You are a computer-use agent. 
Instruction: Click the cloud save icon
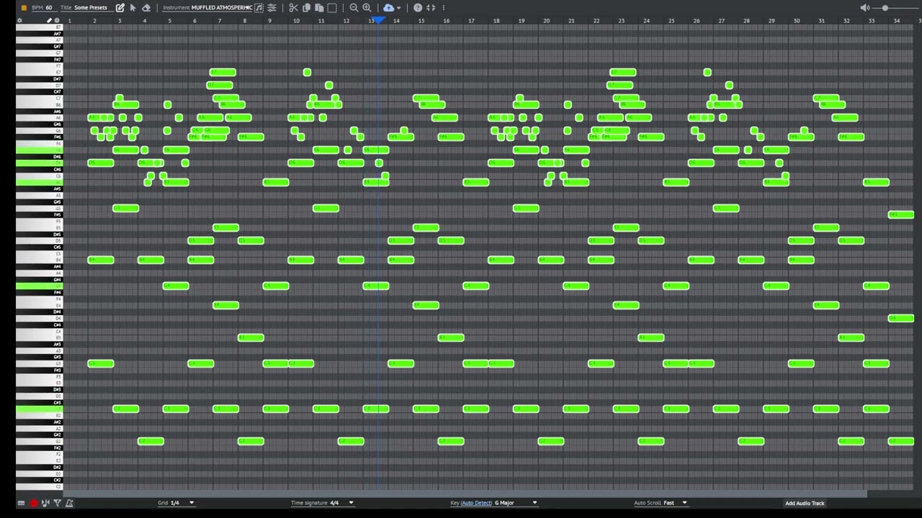388,7
